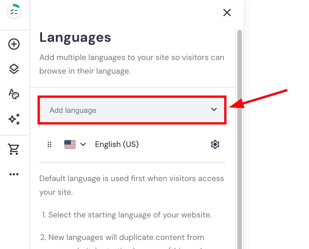This screenshot has height=249, width=309.
Task: Open the onboarding checklist progress icon
Action: click(x=14, y=12)
